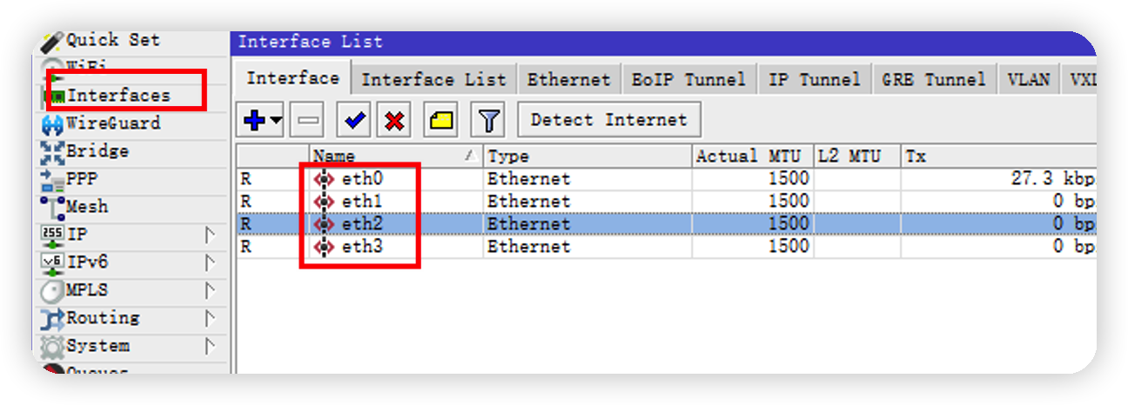
Task: Open Quick Set in the sidebar
Action: click(112, 40)
